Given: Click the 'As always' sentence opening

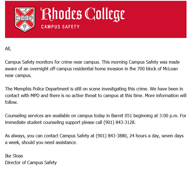Looking at the screenshot, I should click(15, 136).
